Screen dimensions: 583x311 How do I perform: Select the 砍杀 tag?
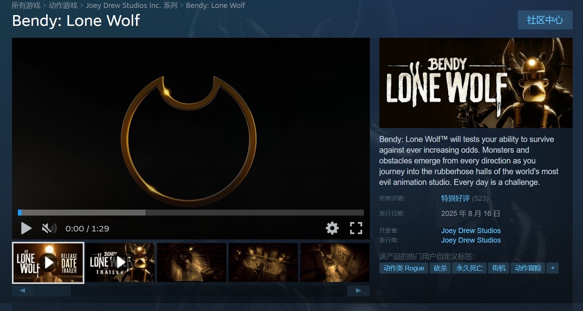pos(440,268)
